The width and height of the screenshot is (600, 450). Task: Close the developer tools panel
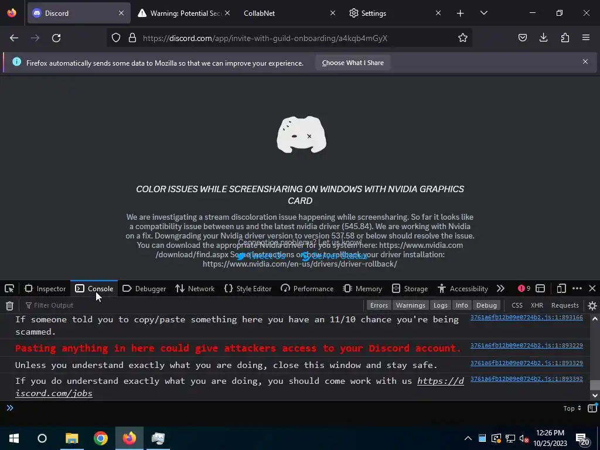tap(592, 288)
